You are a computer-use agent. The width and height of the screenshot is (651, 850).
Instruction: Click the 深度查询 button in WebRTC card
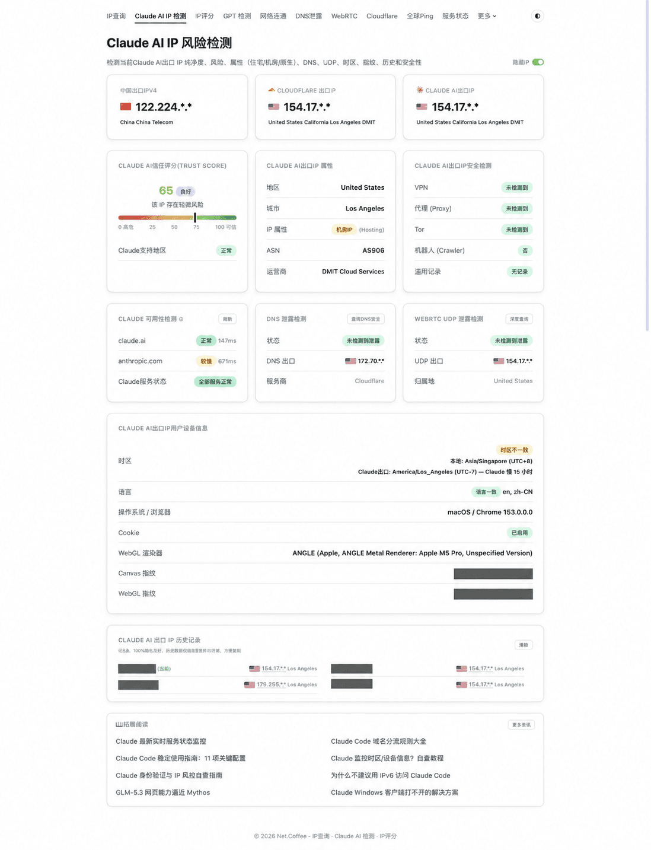(519, 319)
